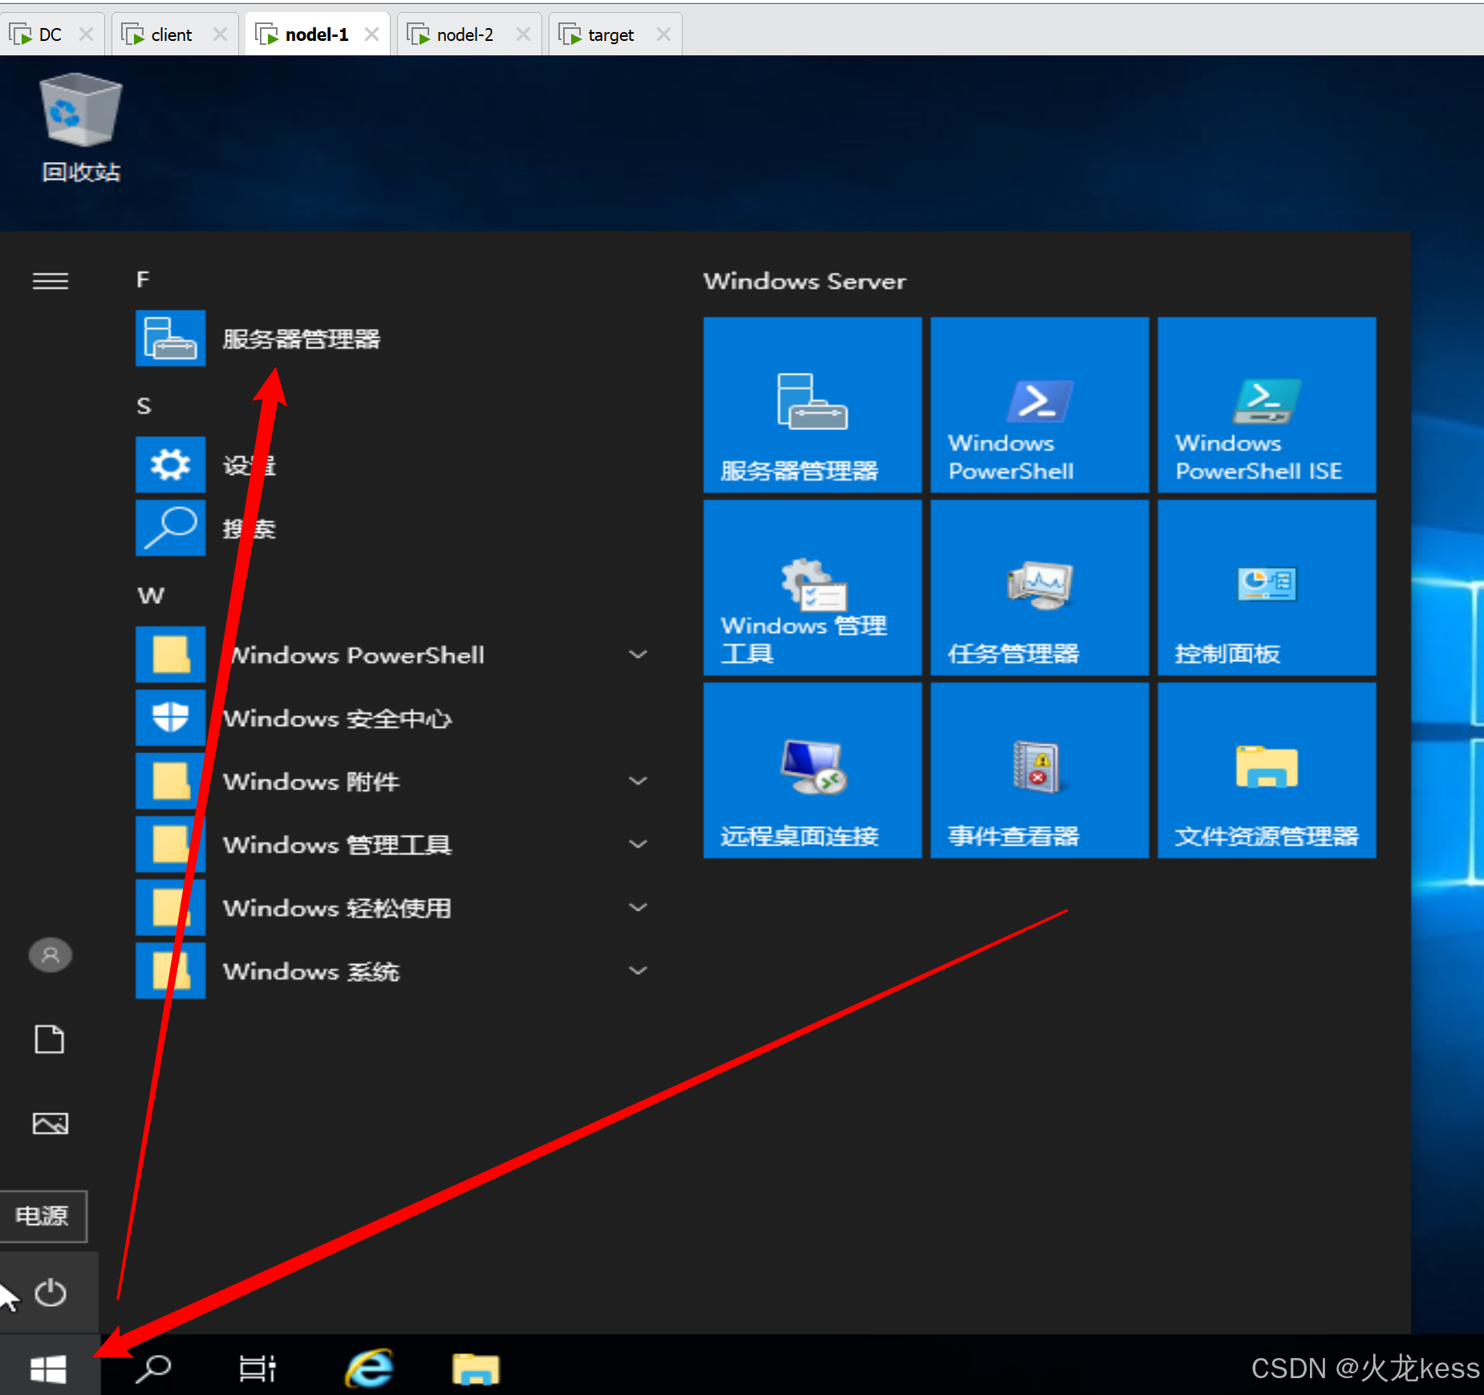Click the Windows Start button on taskbar
Image resolution: width=1484 pixels, height=1395 pixels.
[x=48, y=1369]
